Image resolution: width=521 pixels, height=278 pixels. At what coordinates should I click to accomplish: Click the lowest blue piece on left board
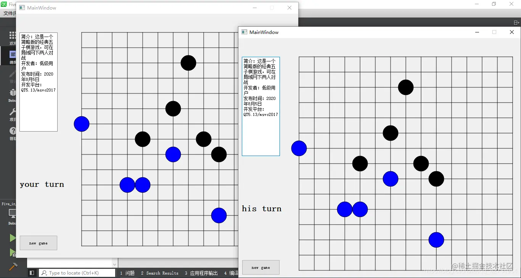219,215
